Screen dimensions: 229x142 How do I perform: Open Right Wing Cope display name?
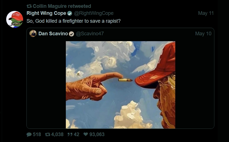pos(46,13)
